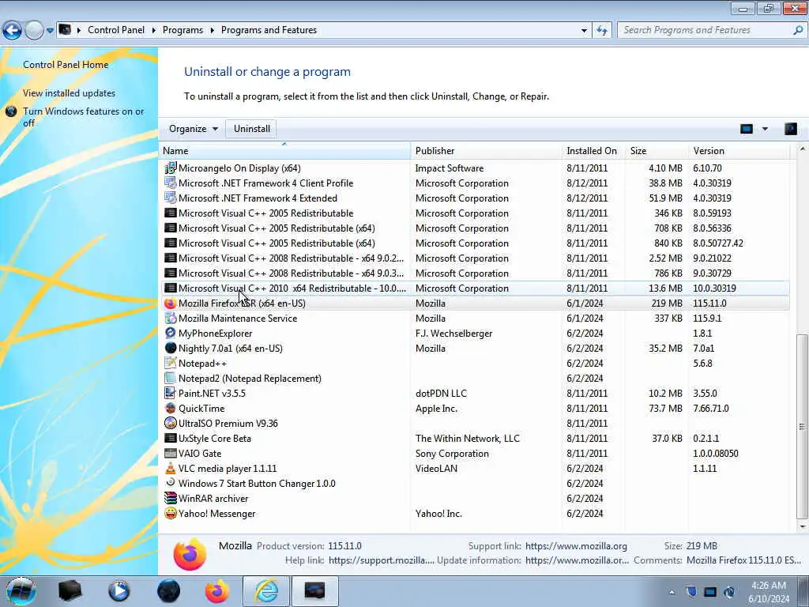Click the refresh button in address bar

coord(601,31)
